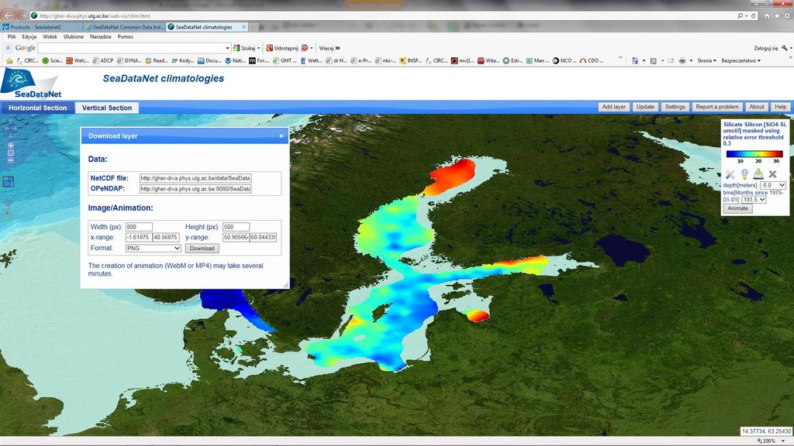Click Report a problem button
Screen dimensions: 794x446
[717, 107]
